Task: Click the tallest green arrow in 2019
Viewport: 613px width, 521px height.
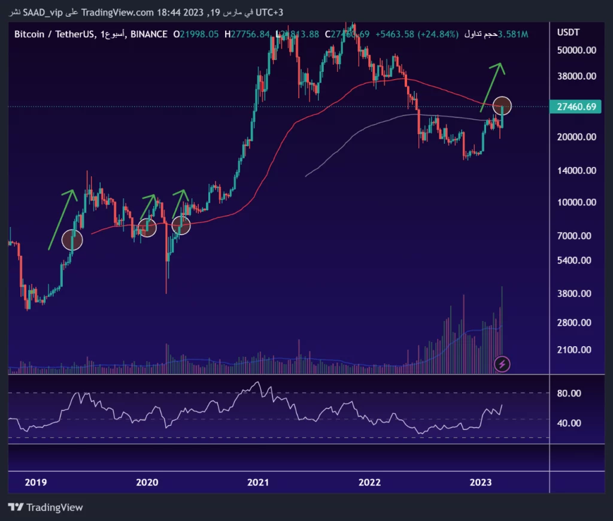Action: [x=62, y=218]
